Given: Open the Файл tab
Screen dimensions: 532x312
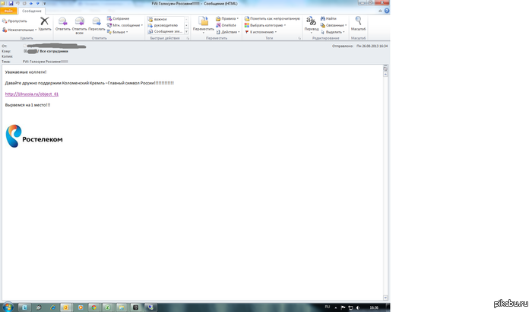Looking at the screenshot, I should tap(8, 11).
